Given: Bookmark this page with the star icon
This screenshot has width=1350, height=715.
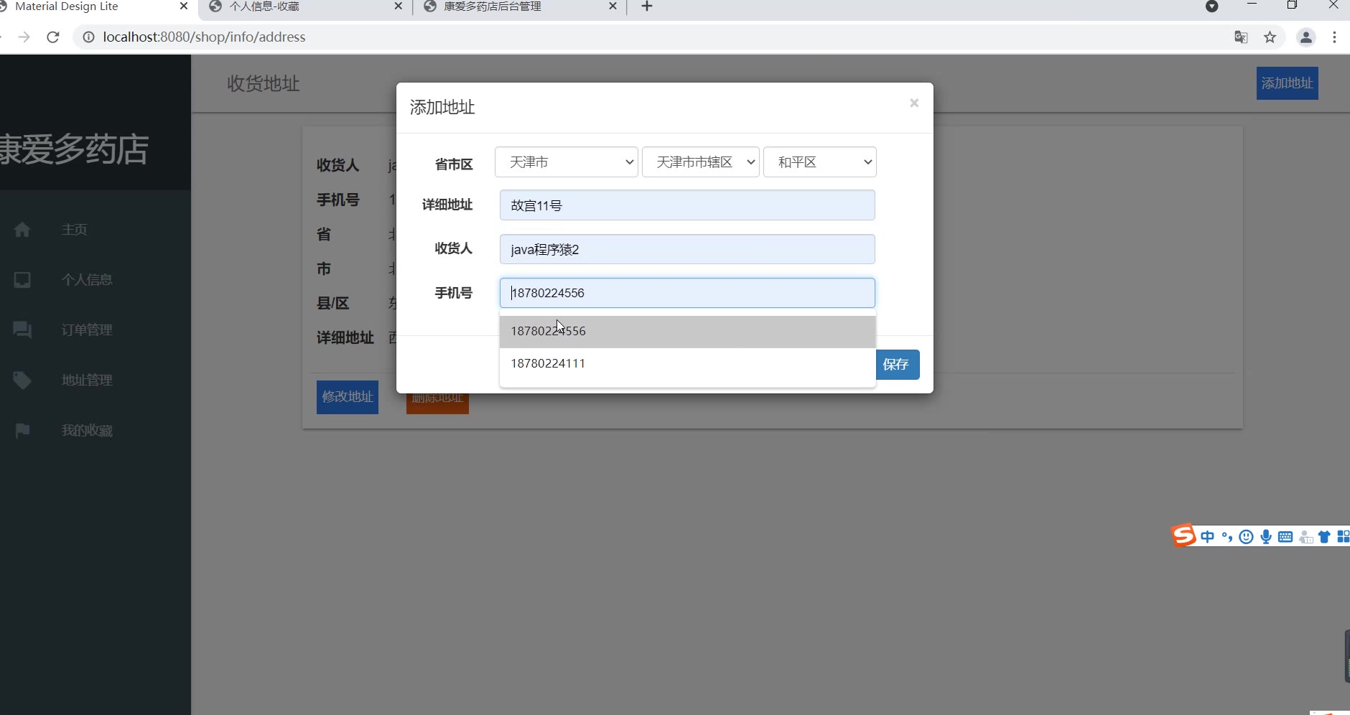Looking at the screenshot, I should point(1270,37).
